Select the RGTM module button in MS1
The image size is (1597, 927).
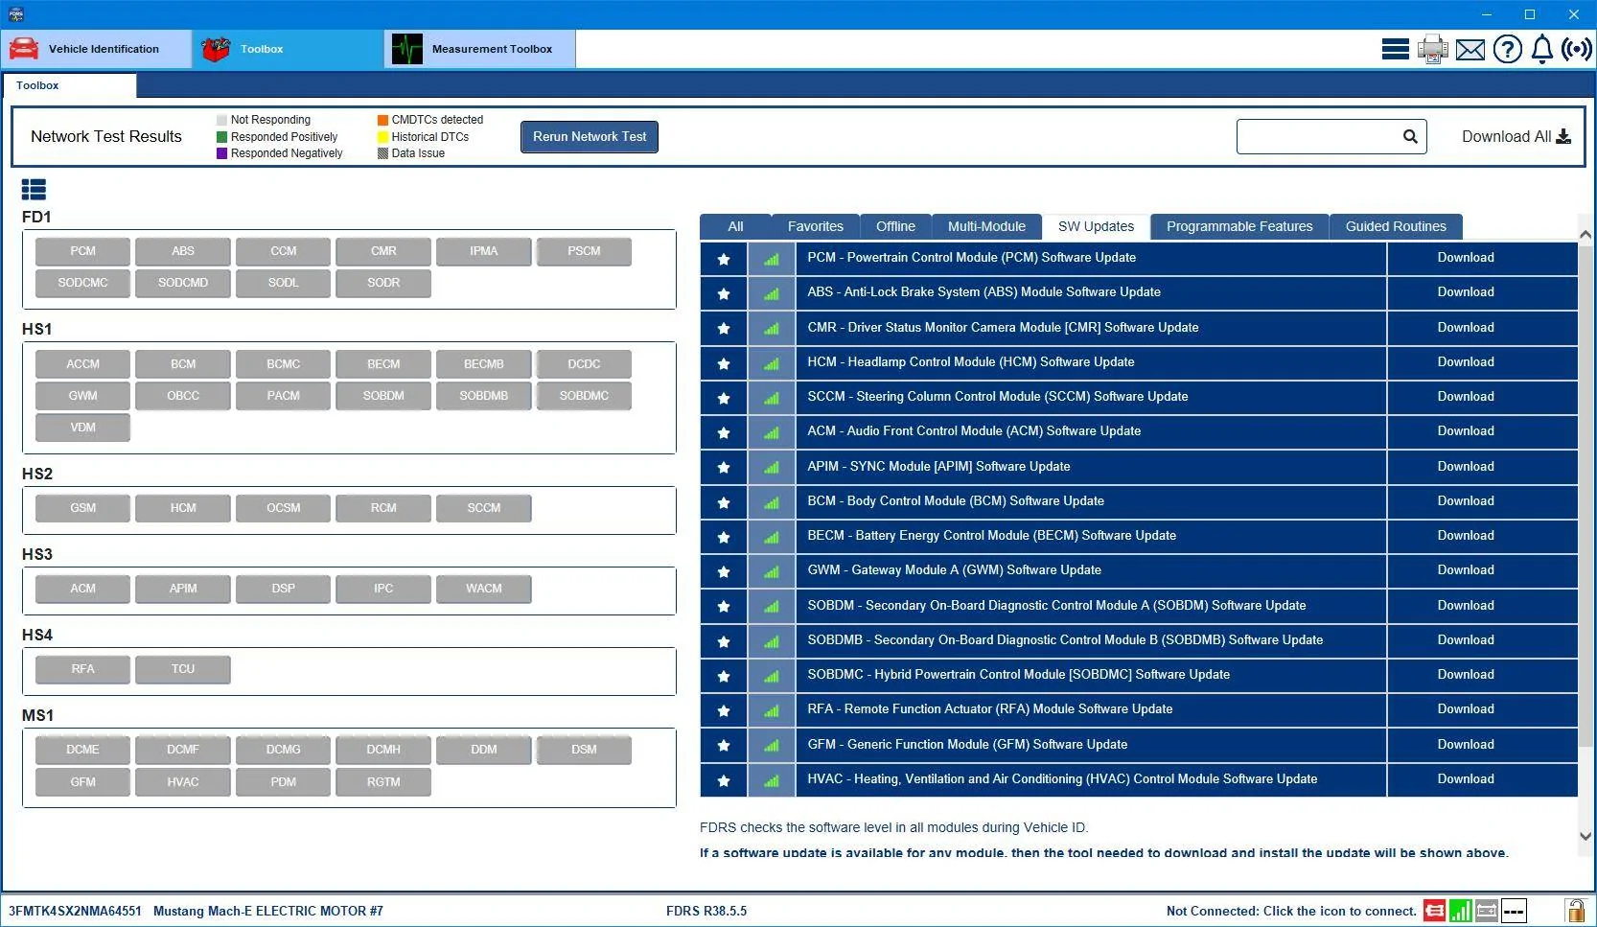coord(383,782)
